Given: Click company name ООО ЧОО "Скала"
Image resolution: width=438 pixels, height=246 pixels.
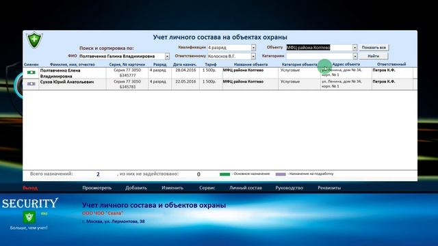Looking at the screenshot, I should 103,213.
